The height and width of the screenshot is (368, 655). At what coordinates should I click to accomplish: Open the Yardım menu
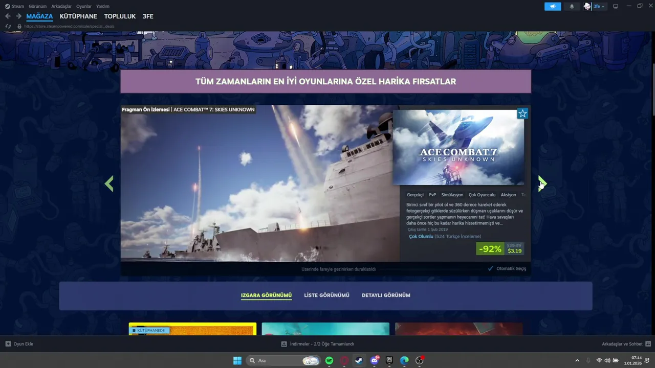[x=103, y=7]
